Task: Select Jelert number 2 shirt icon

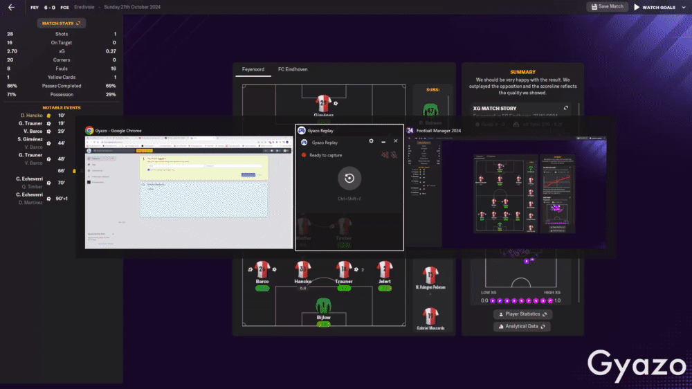Action: click(384, 269)
